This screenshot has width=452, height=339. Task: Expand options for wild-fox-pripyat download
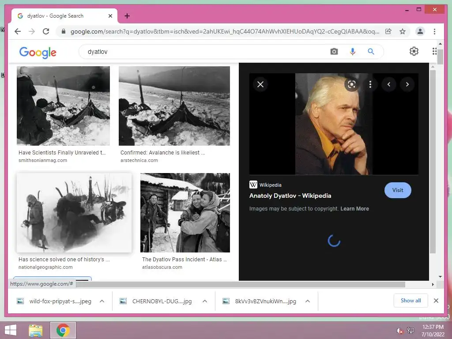102,301
